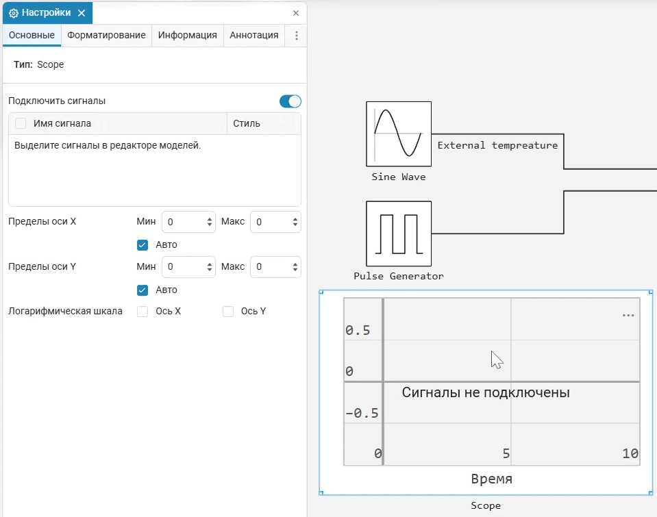The width and height of the screenshot is (657, 517).
Task: Click the Scope block caption
Action: [x=486, y=505]
